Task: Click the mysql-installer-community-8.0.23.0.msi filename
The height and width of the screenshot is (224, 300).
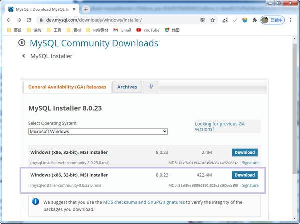Action: 66,185
